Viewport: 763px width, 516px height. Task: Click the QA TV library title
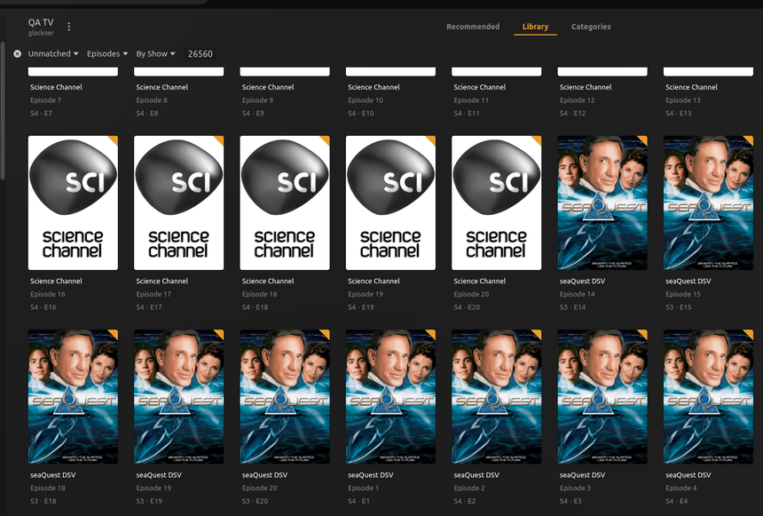click(41, 22)
